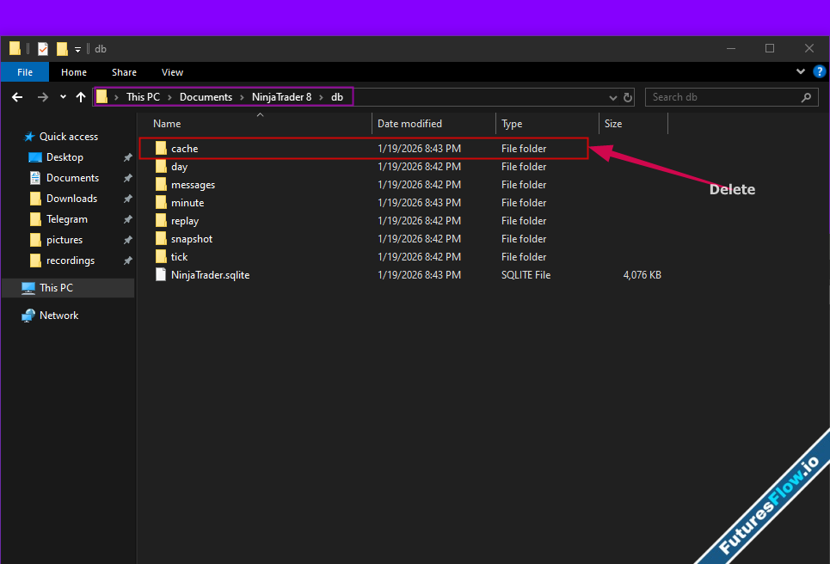This screenshot has height=564, width=830.
Task: Click the Back navigation arrow
Action: tap(17, 97)
